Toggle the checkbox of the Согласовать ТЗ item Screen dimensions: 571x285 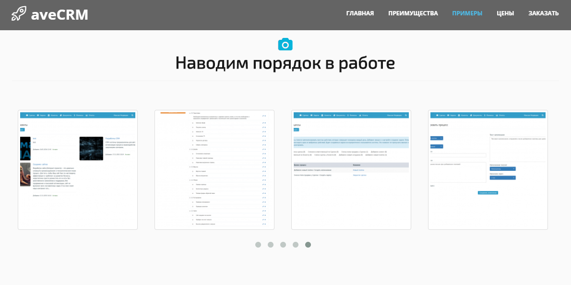pos(192,136)
